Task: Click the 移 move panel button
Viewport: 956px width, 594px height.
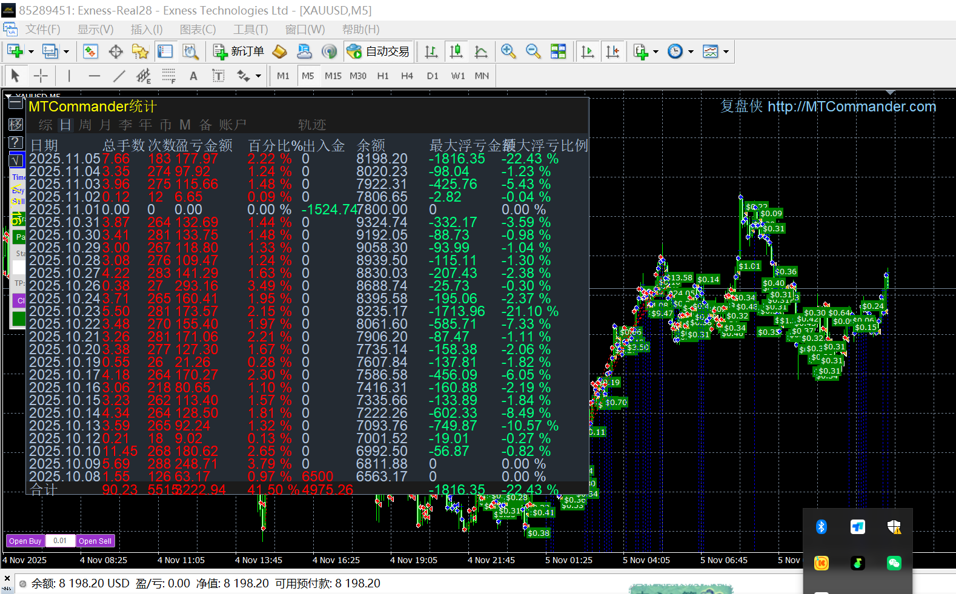Action: tap(16, 124)
